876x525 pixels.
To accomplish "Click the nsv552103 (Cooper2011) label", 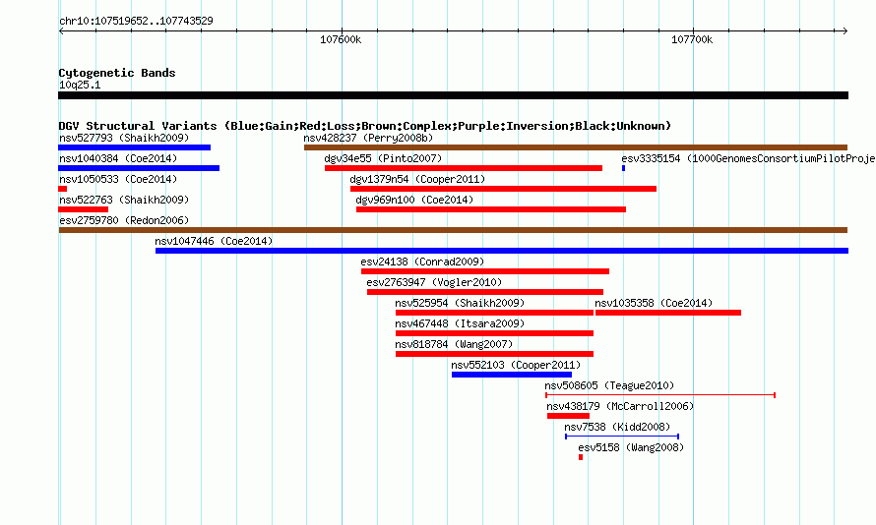I will pos(516,365).
